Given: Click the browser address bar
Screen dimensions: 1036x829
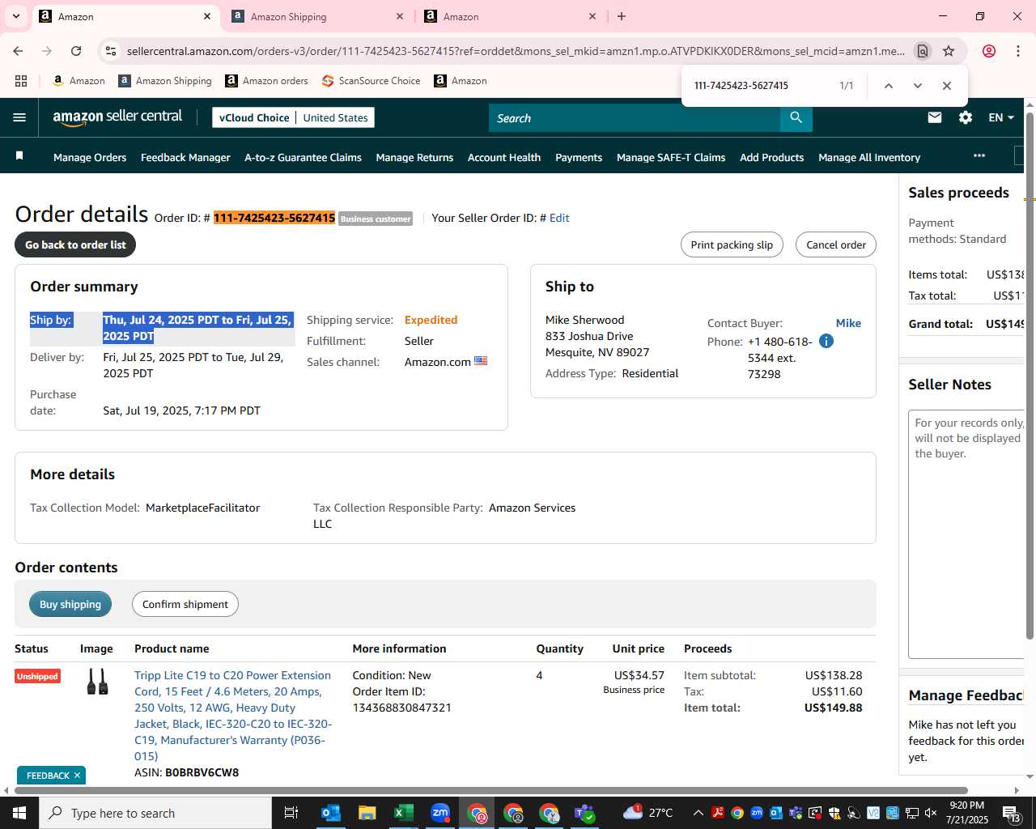Looking at the screenshot, I should 515,51.
